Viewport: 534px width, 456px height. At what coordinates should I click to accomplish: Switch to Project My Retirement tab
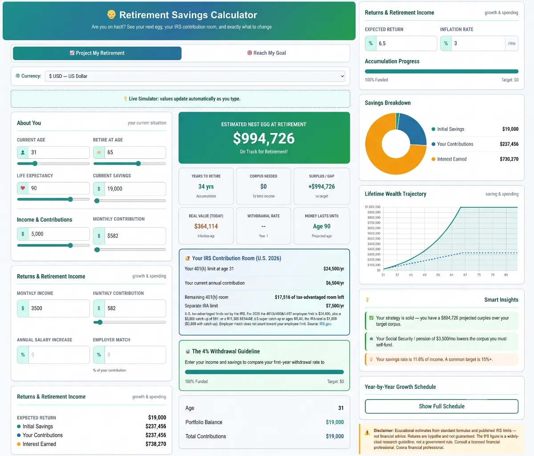[97, 53]
